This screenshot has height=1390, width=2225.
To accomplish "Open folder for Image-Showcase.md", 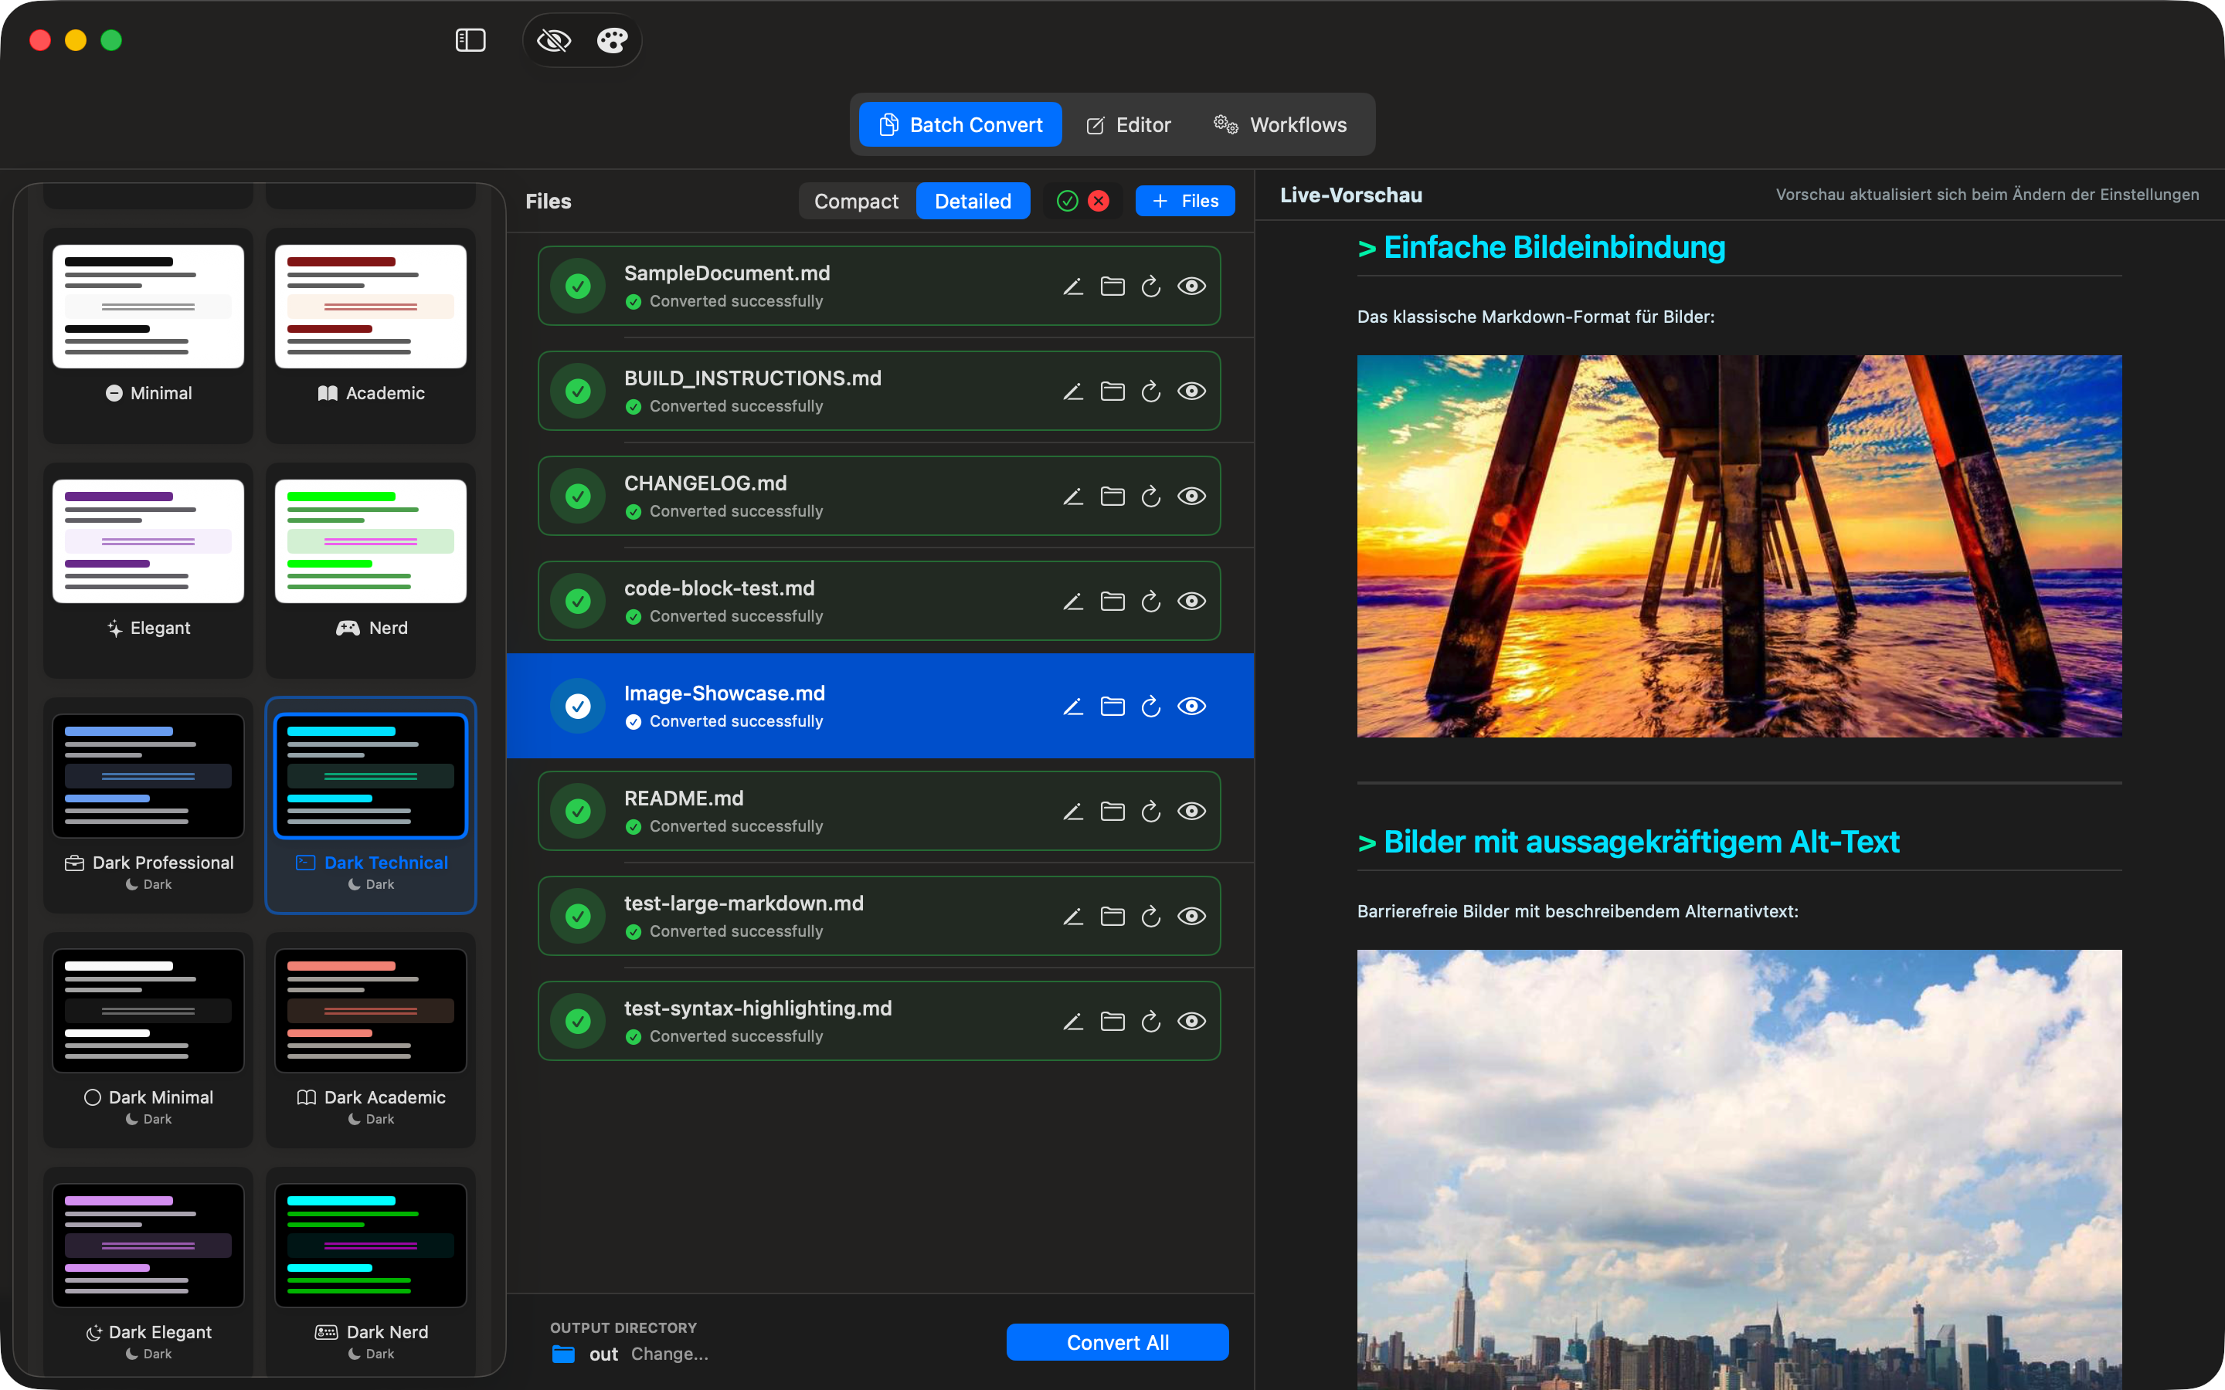I will pyautogui.click(x=1112, y=706).
